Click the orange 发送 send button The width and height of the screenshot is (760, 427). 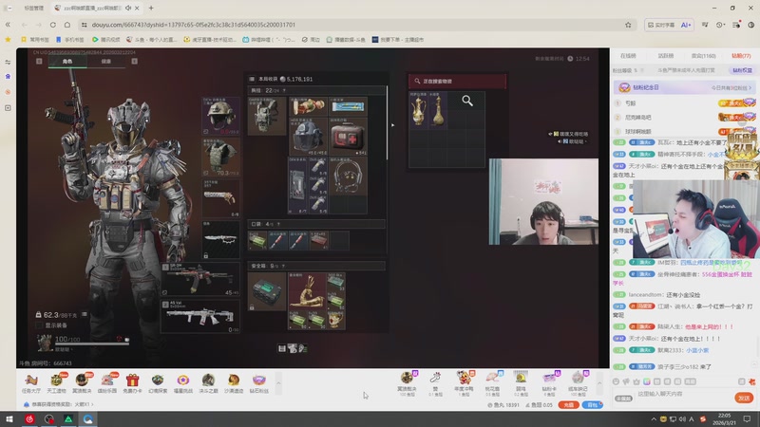(744, 398)
